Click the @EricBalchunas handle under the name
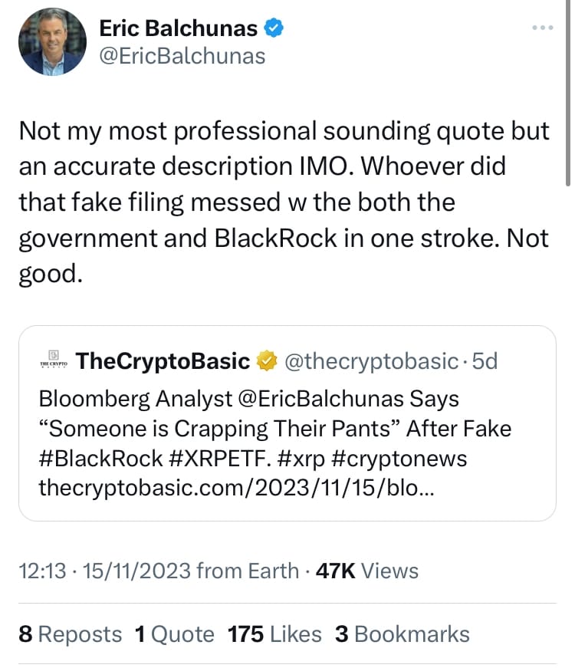This screenshot has height=668, width=575. point(182,56)
